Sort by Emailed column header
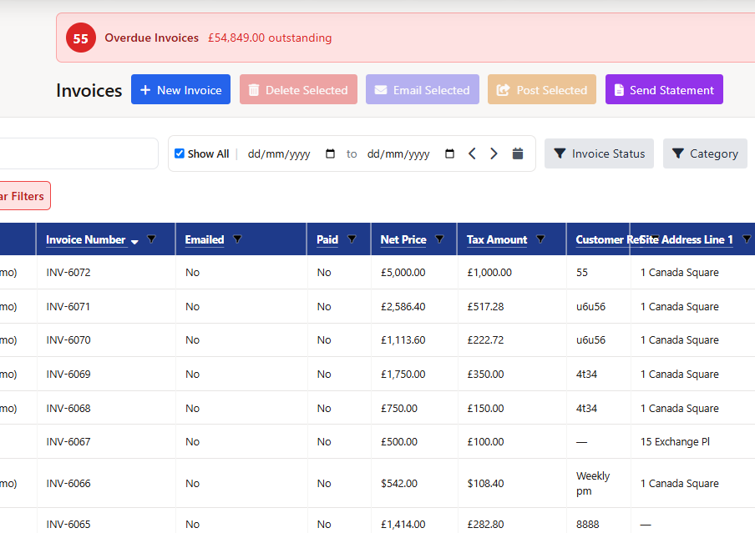 (x=205, y=239)
